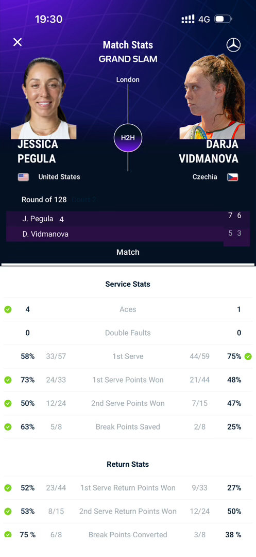This screenshot has height=557, width=256.
Task: Tap green check next to 1st Serve 75%
Action: 248,356
